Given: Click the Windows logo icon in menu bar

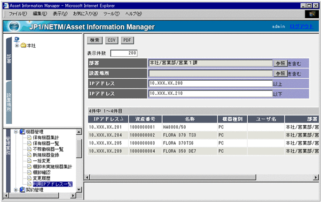Looking at the screenshot, I should click(313, 14).
